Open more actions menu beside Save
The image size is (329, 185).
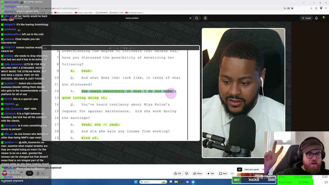232,173
